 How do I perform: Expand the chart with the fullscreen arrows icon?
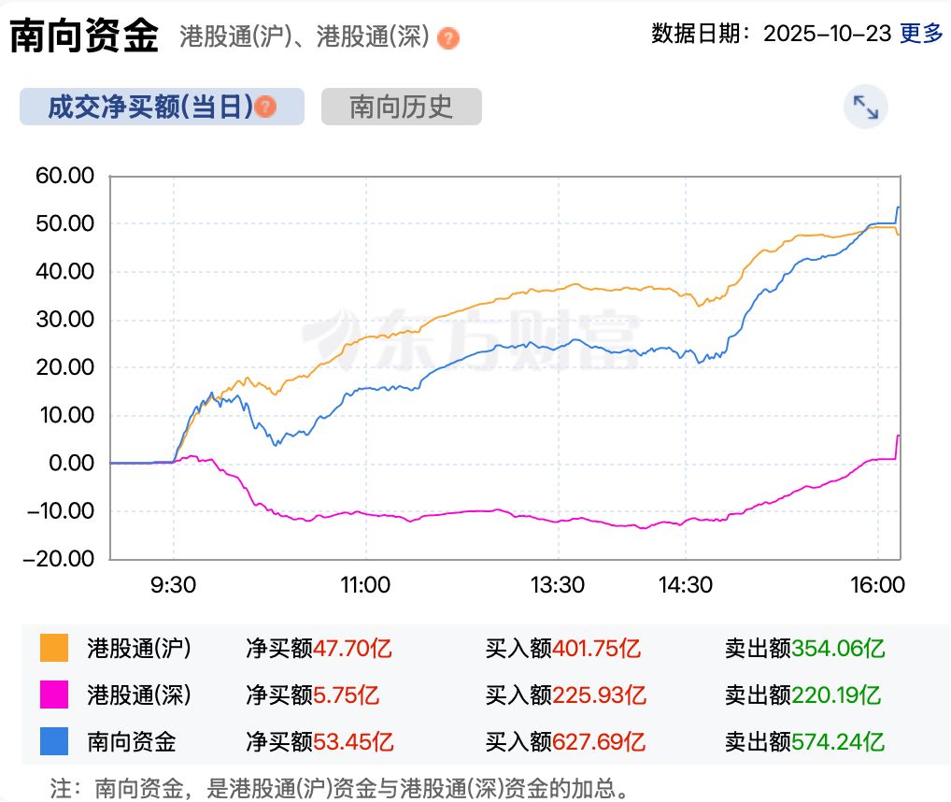[x=865, y=107]
